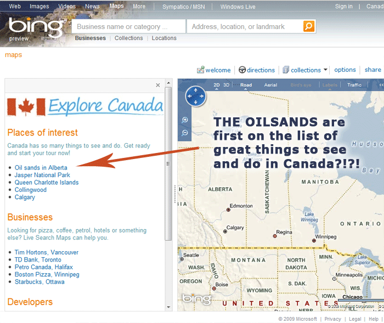
Task: Click the Regina city marker on map
Action: tap(275, 236)
